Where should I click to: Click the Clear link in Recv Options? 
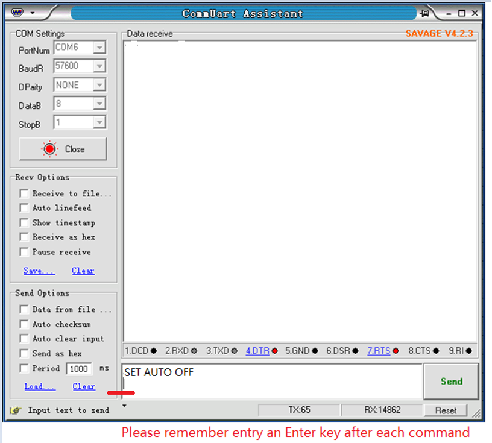point(83,271)
